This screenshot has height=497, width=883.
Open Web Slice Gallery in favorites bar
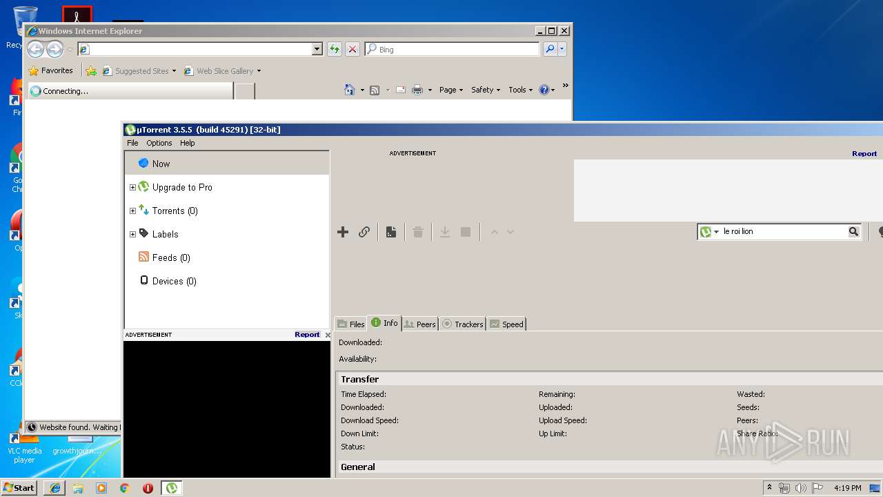[x=222, y=70]
